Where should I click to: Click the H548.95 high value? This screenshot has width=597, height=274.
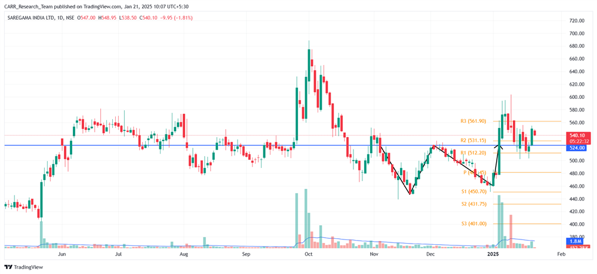click(x=107, y=18)
